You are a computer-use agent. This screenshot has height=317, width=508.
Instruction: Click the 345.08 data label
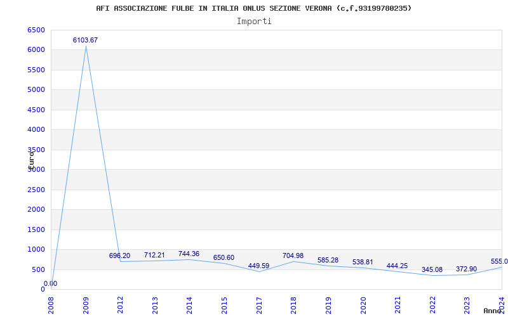pos(432,269)
